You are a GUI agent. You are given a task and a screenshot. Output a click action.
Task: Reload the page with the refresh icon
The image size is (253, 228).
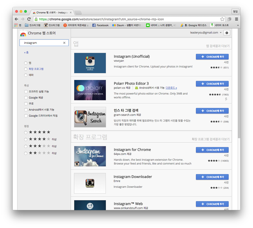click(x=29, y=19)
